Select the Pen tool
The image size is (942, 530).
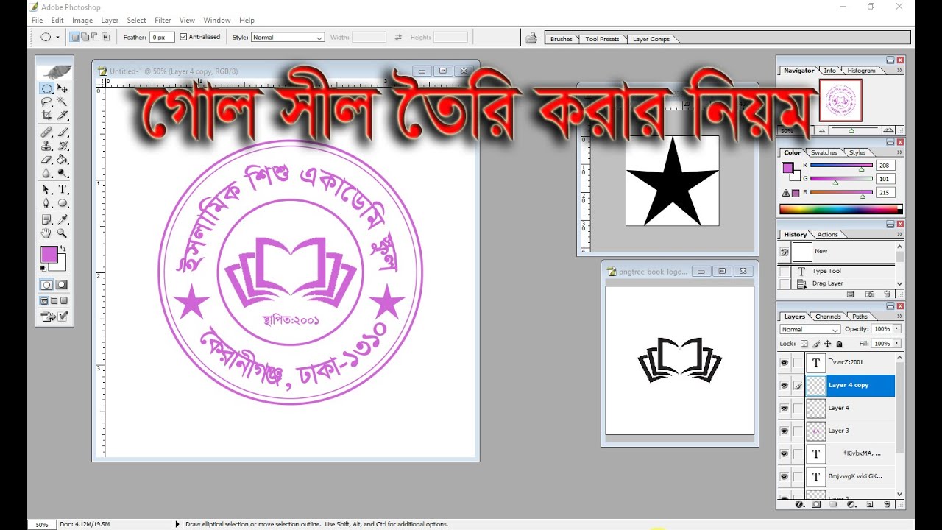pyautogui.click(x=46, y=203)
